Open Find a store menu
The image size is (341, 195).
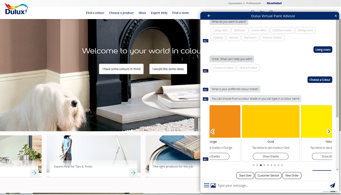pos(180,13)
